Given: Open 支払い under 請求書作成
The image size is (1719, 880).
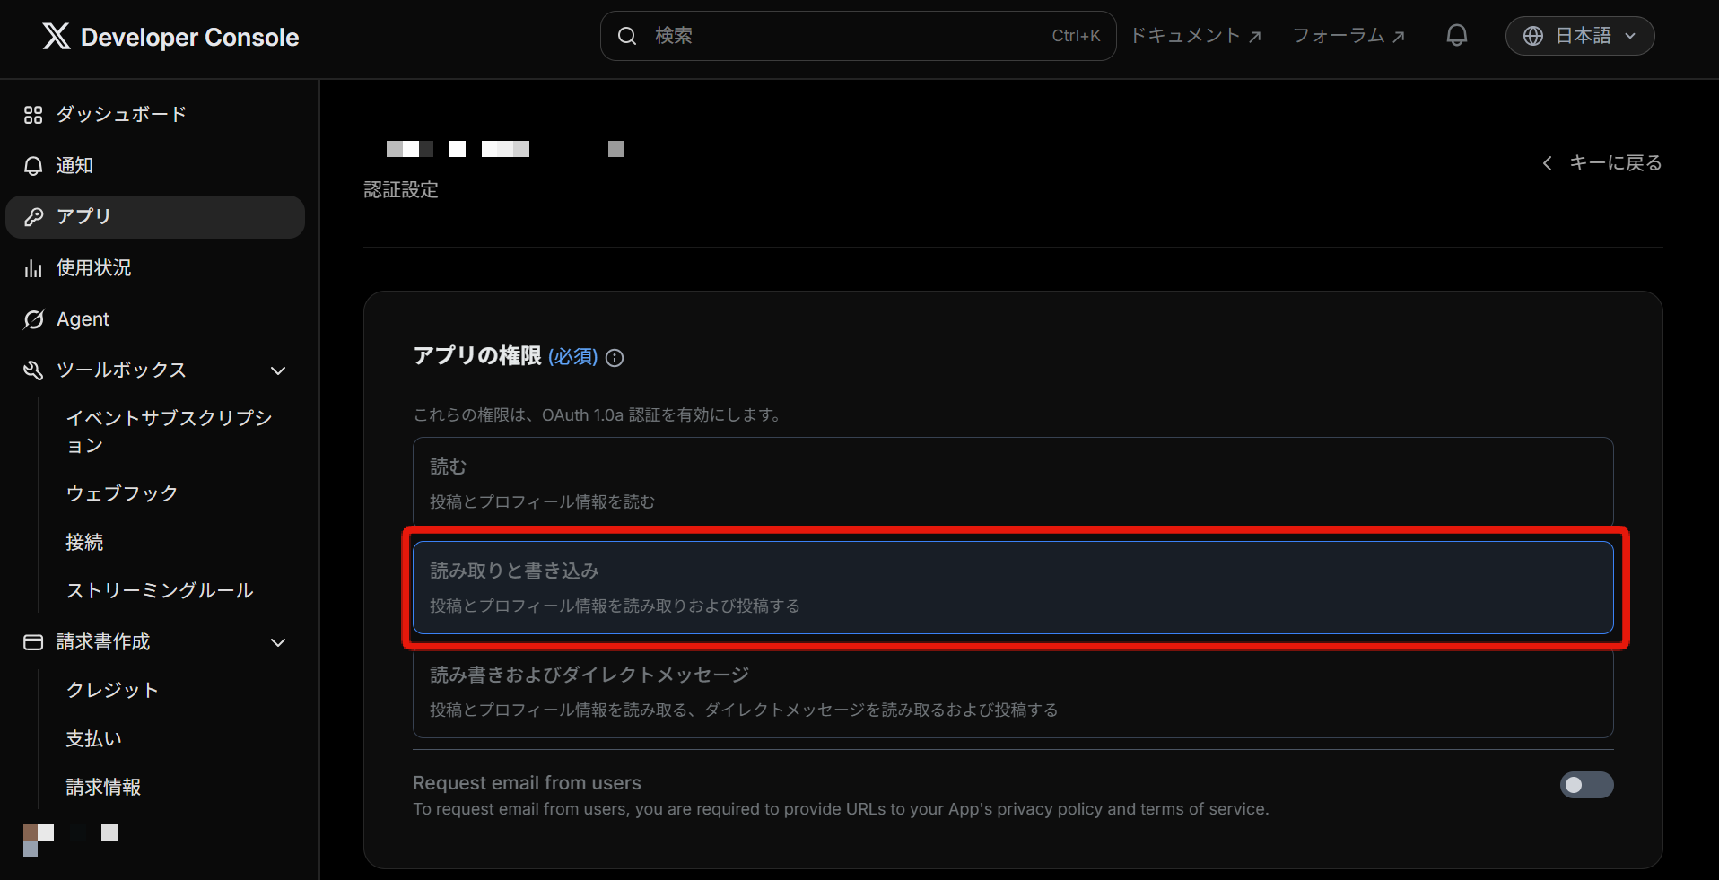Looking at the screenshot, I should click(x=93, y=738).
